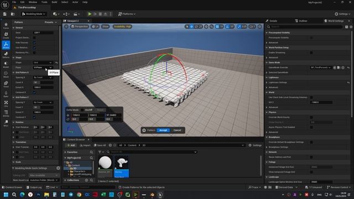Viewport: 354px width, 199px height.
Task: Activate the rotate gizmo tool in viewport
Action: tap(196, 27)
